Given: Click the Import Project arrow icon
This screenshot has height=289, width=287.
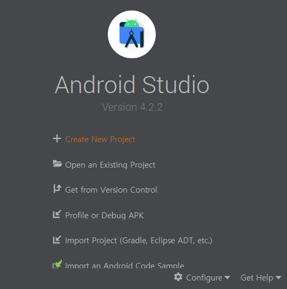Looking at the screenshot, I should pos(57,240).
